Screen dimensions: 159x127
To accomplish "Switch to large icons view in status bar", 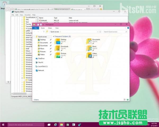I will click(x=128, y=100).
